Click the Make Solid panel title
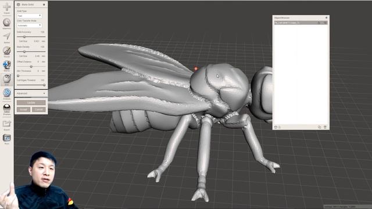The image size is (372, 209). [28, 5]
